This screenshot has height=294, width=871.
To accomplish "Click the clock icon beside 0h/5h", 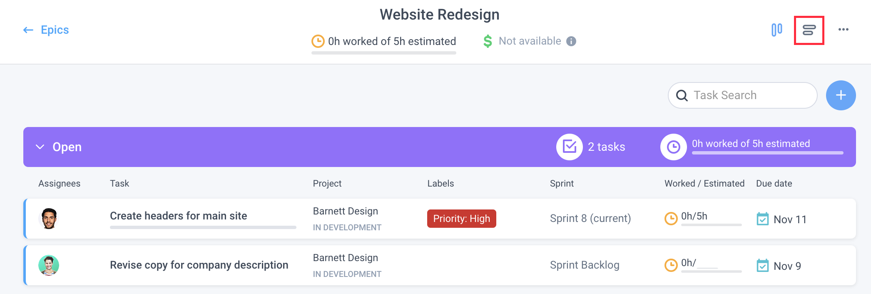I will click(671, 218).
